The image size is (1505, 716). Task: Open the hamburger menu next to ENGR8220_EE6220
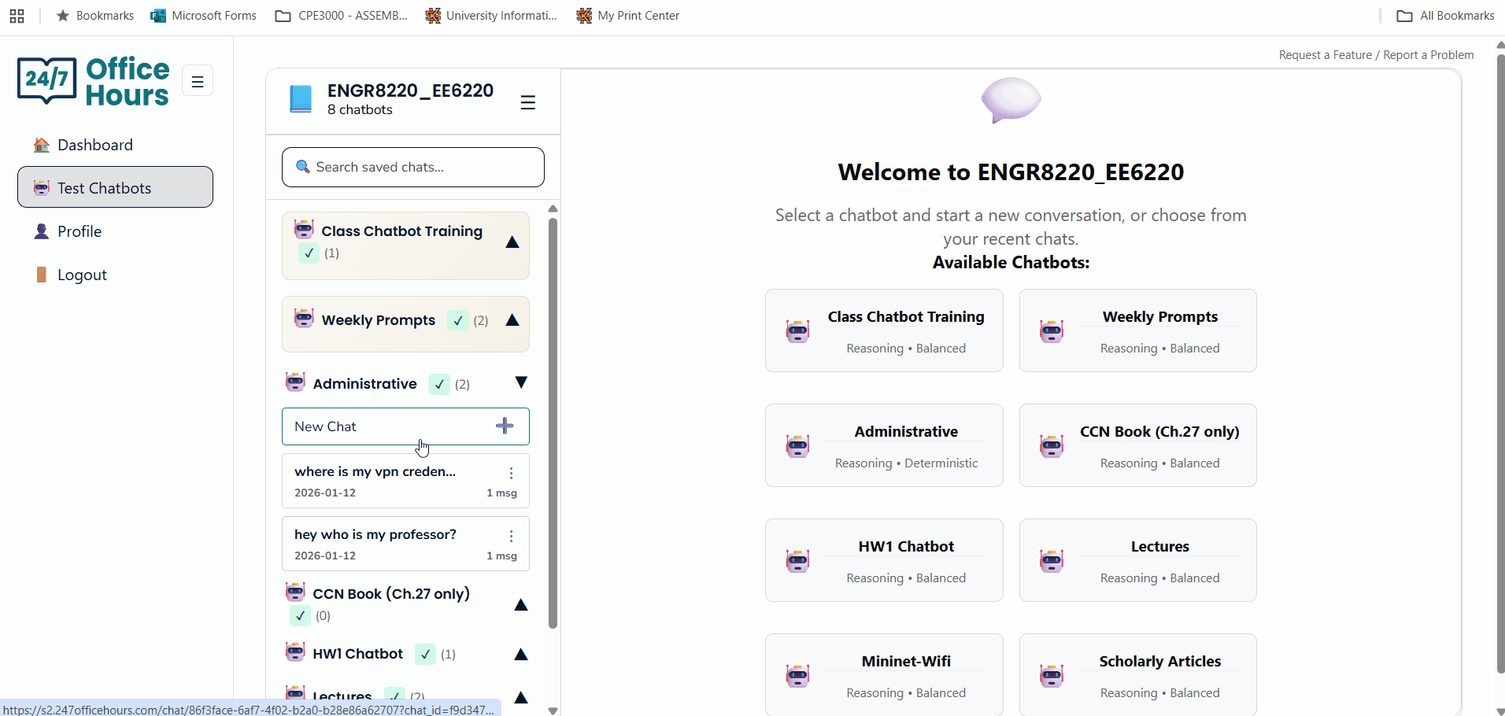tap(527, 101)
